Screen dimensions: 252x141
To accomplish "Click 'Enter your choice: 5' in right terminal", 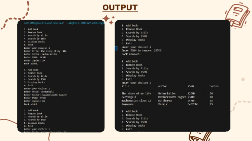I will 136,83.
